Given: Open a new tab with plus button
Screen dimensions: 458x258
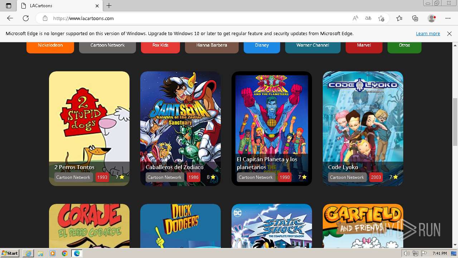Looking at the screenshot, I should tap(109, 6).
